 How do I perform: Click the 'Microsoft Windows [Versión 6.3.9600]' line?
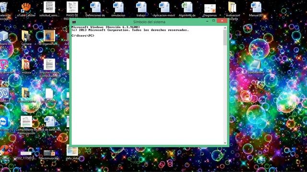tap(106, 27)
